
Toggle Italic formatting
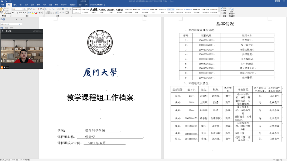pyautogui.click(x=15, y=12)
